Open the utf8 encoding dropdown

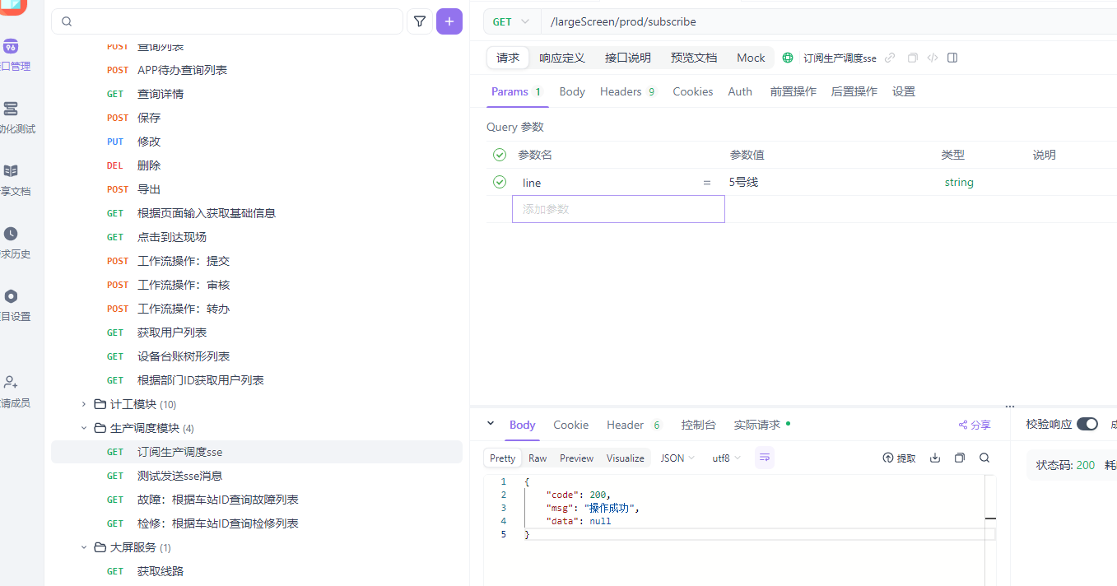pyautogui.click(x=727, y=458)
